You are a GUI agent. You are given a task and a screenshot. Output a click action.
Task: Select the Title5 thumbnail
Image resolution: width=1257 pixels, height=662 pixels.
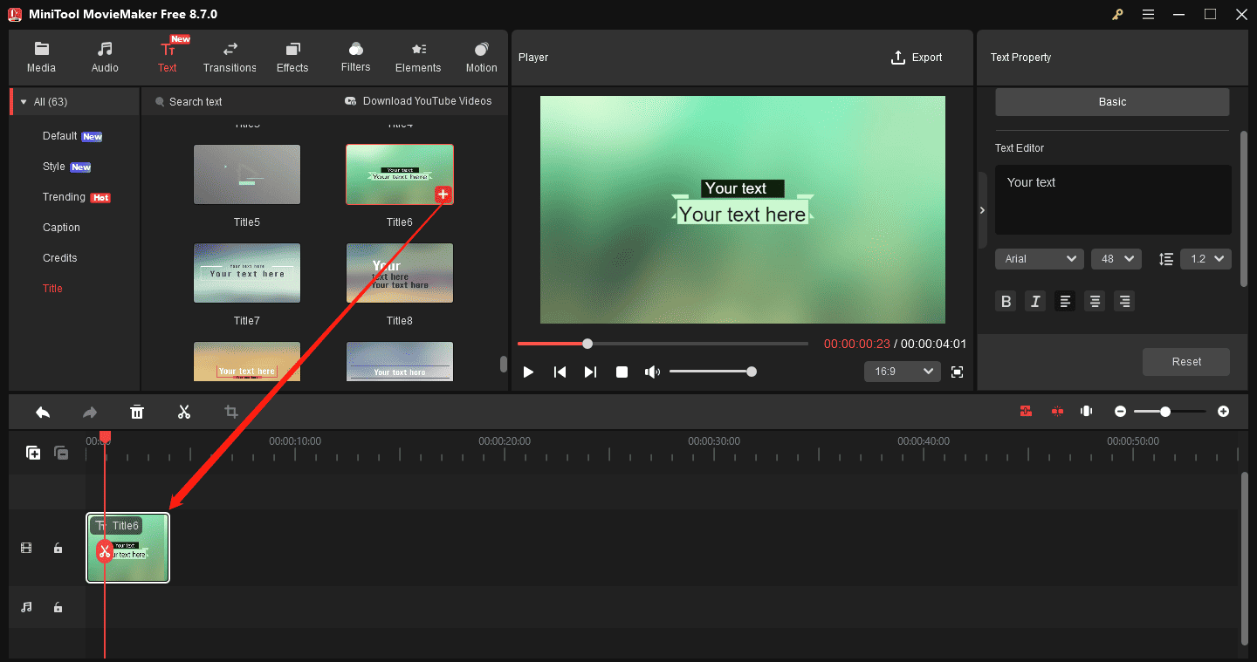(247, 174)
